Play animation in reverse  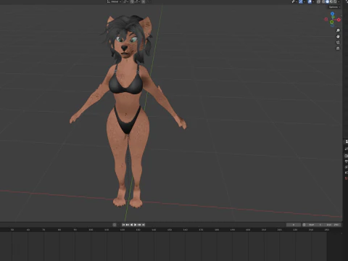click(x=131, y=225)
